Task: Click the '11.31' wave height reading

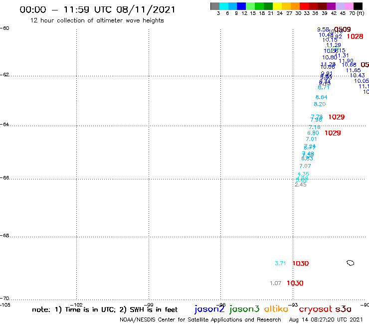Action: tap(343, 55)
